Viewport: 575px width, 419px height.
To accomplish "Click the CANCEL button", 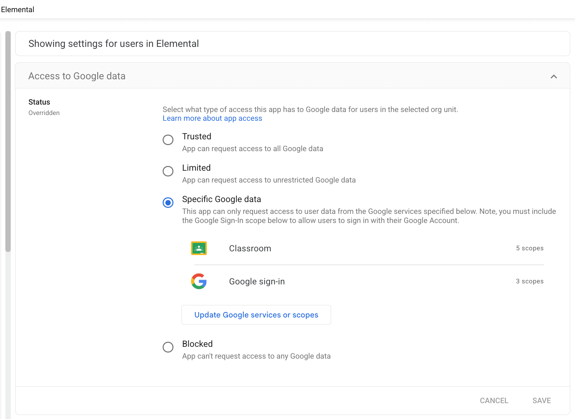I will (494, 400).
